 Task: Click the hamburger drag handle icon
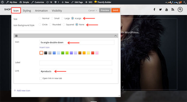16,36
